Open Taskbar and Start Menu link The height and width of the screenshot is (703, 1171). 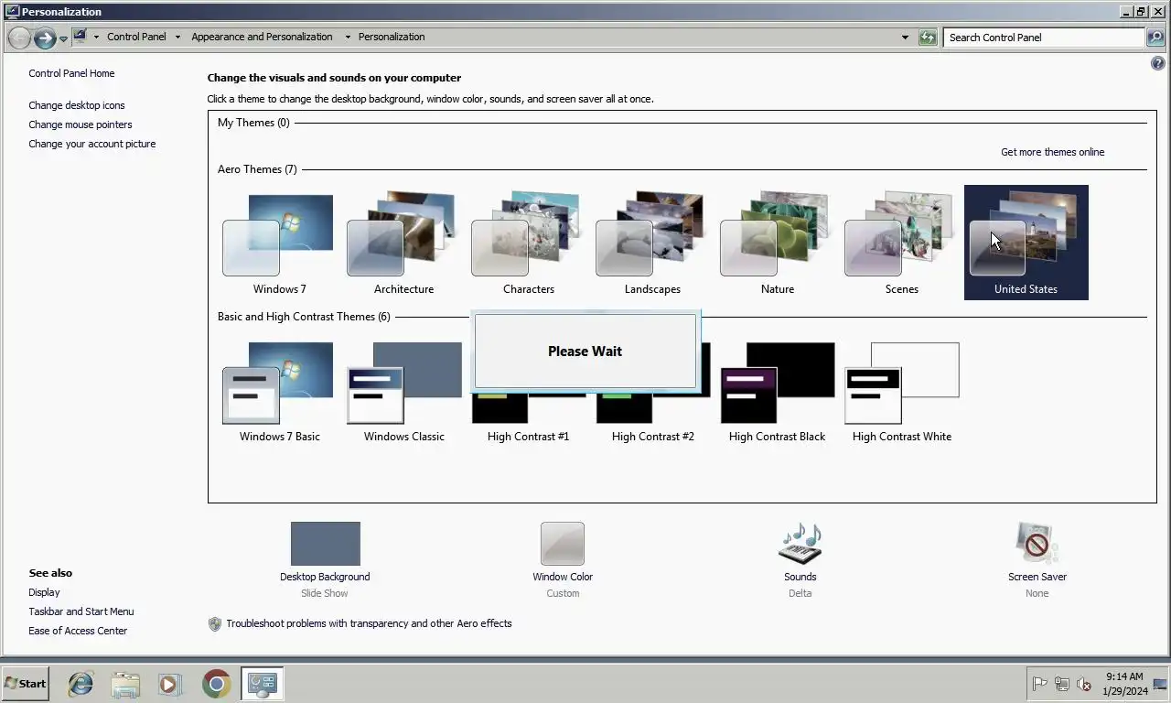pyautogui.click(x=81, y=611)
